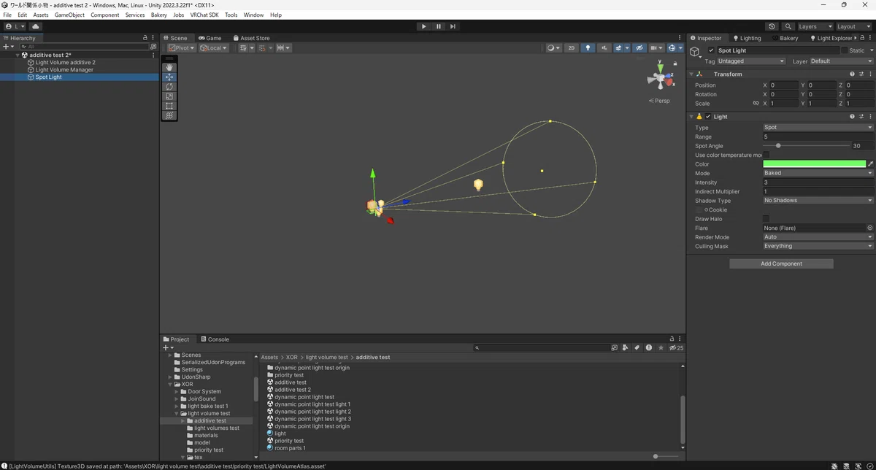
Task: Toggle scene visibility hidden-objects icon
Action: coord(639,48)
